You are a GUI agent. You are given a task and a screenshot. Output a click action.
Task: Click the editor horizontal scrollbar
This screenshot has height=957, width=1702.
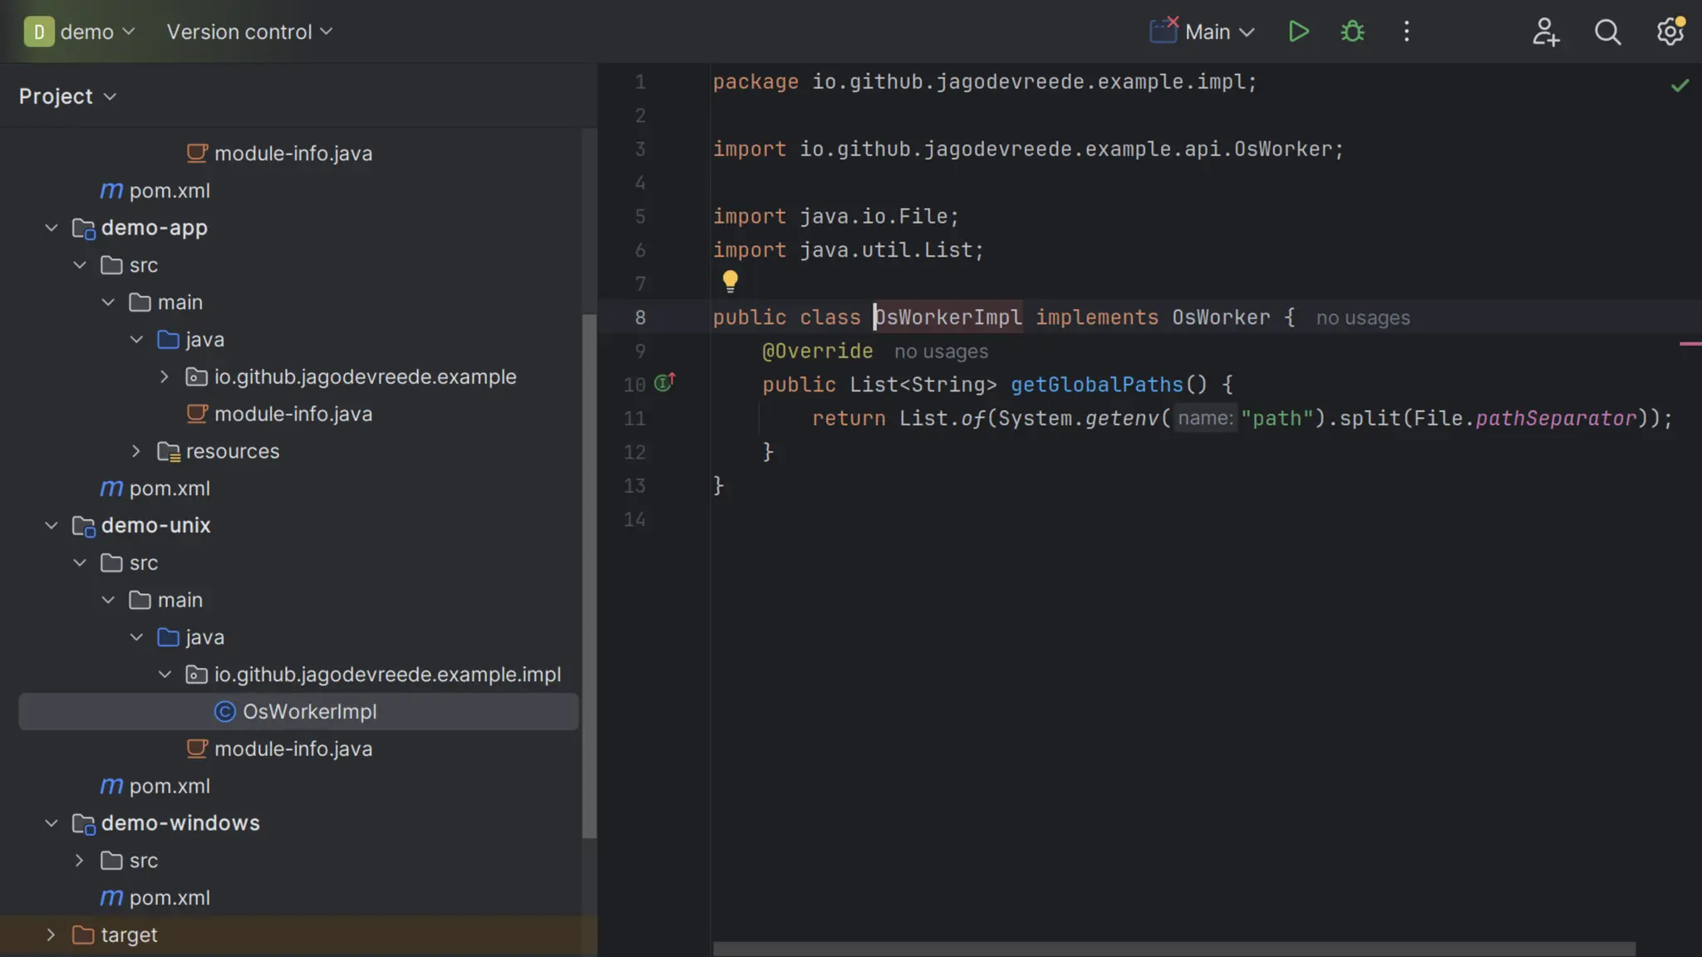(x=1173, y=949)
